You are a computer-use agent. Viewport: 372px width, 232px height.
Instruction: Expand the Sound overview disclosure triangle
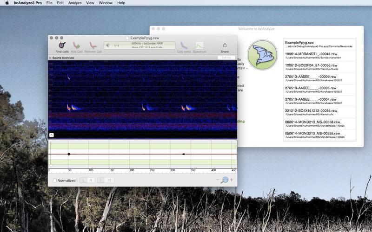click(50, 58)
